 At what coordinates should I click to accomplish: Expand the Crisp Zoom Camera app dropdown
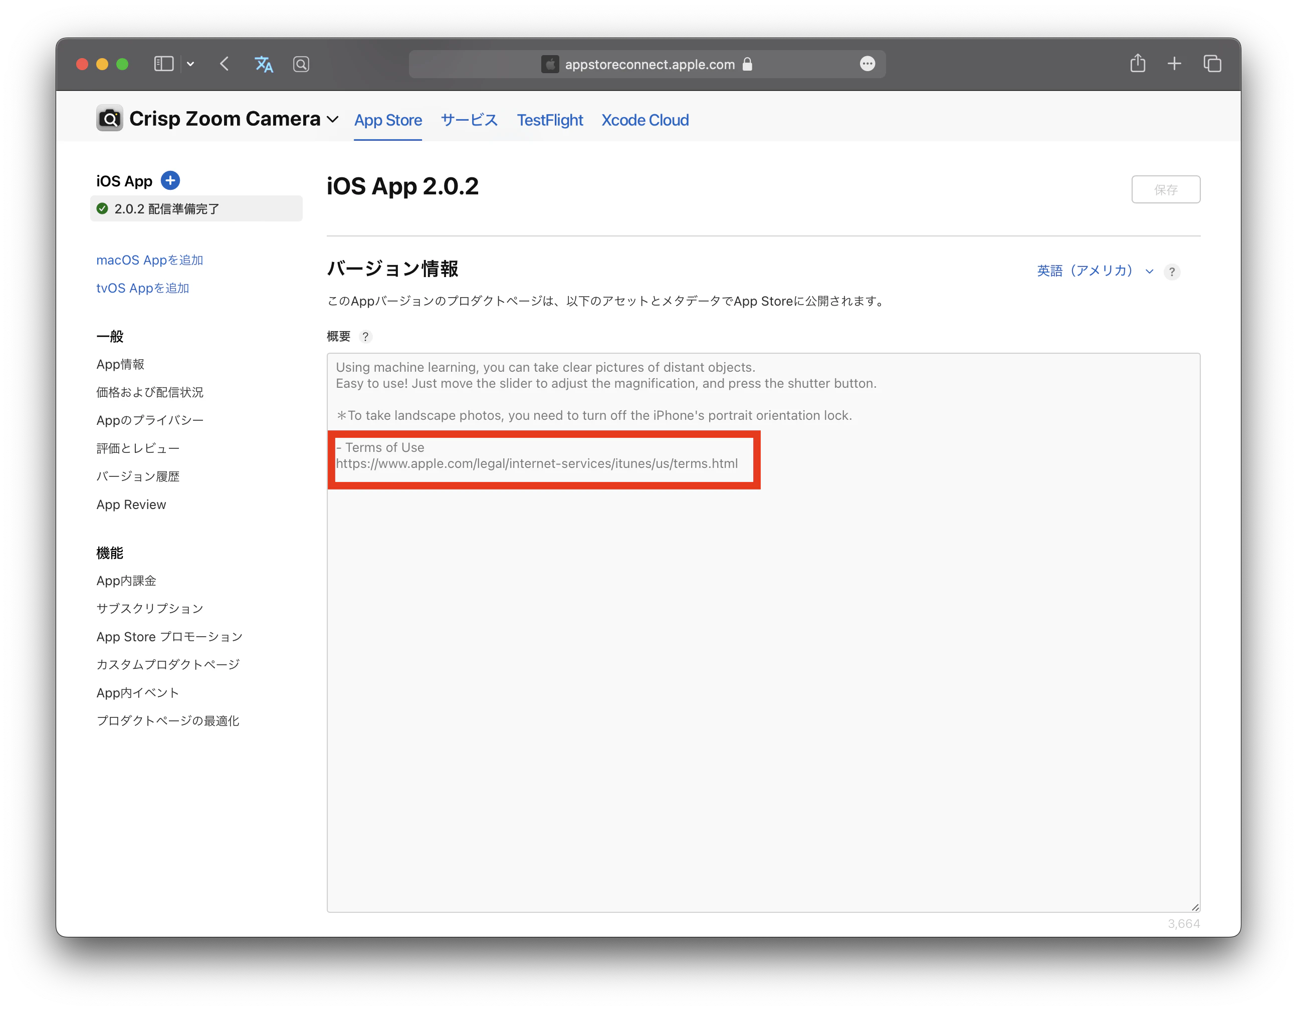[333, 119]
